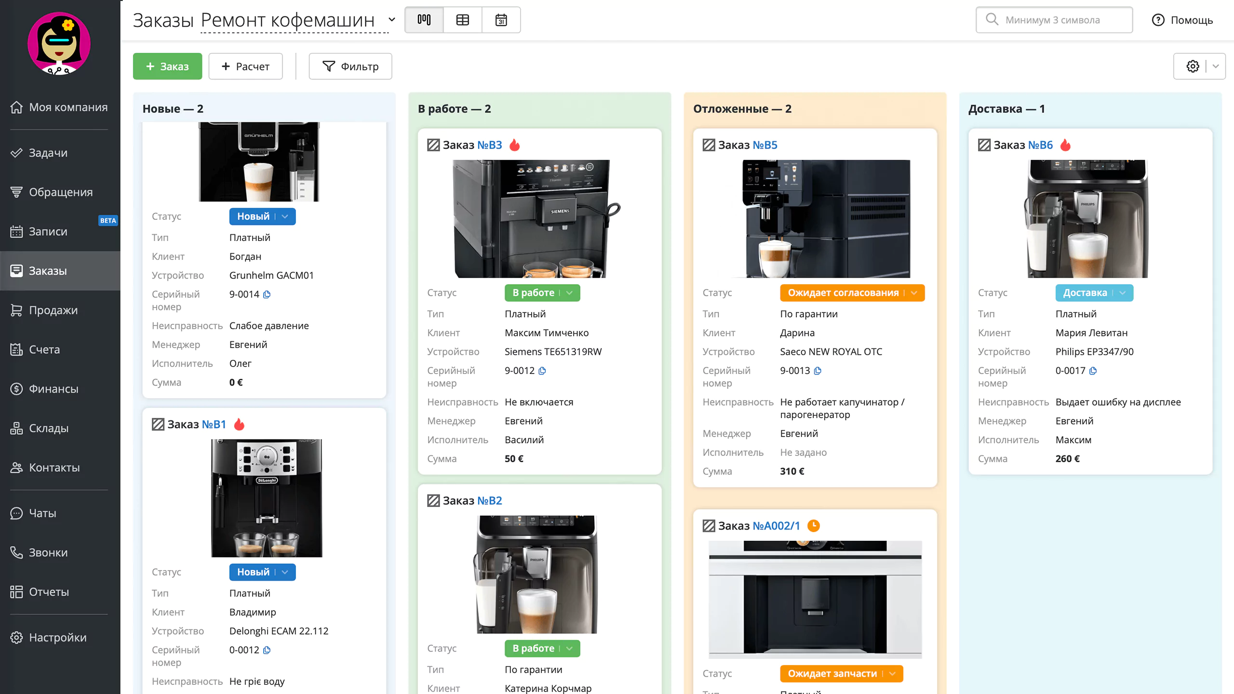1234x694 pixels.
Task: Change status В работе on order B2
Action: [542, 648]
